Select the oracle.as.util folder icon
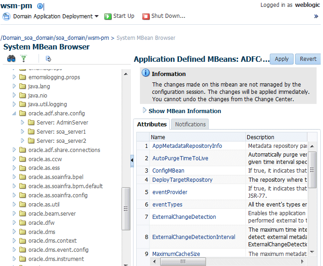 point(22,204)
